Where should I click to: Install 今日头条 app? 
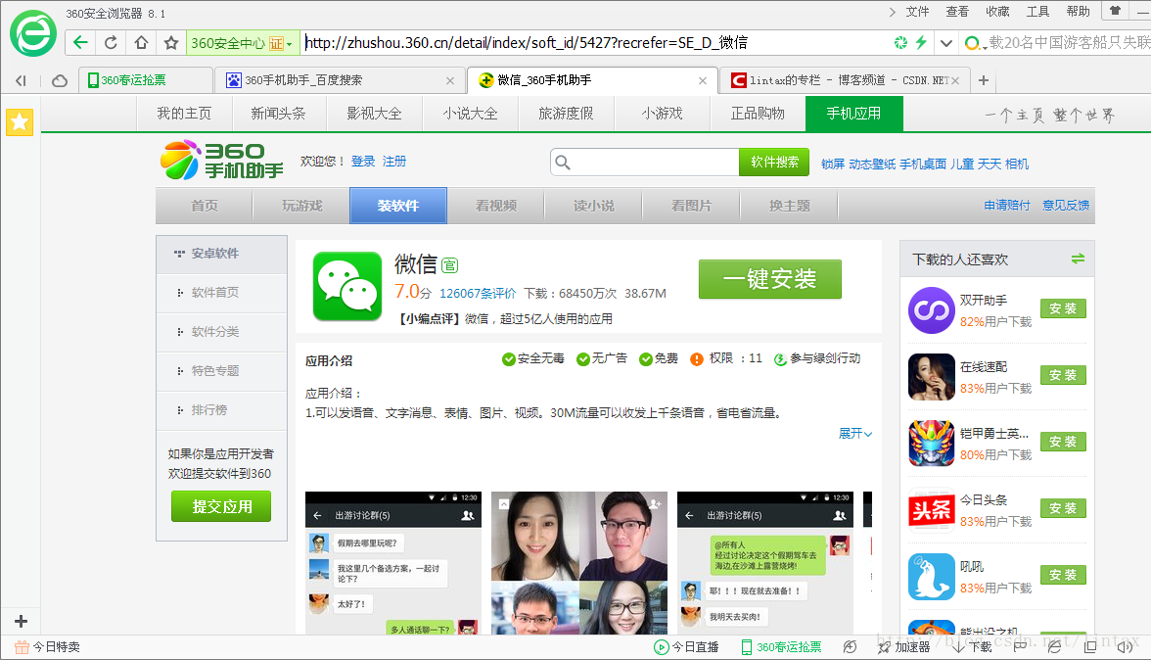(x=1063, y=508)
